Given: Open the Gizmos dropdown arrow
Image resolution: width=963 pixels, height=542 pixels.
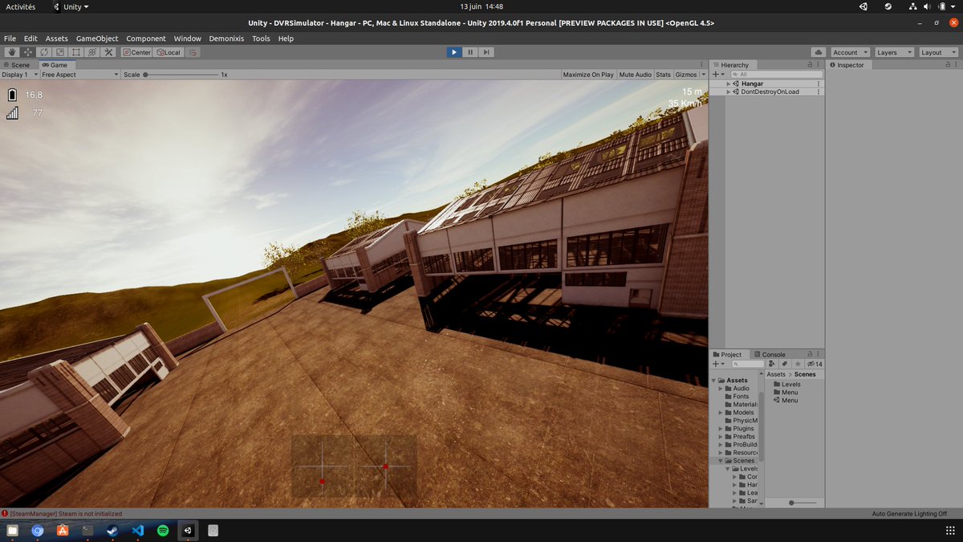Looking at the screenshot, I should (704, 75).
